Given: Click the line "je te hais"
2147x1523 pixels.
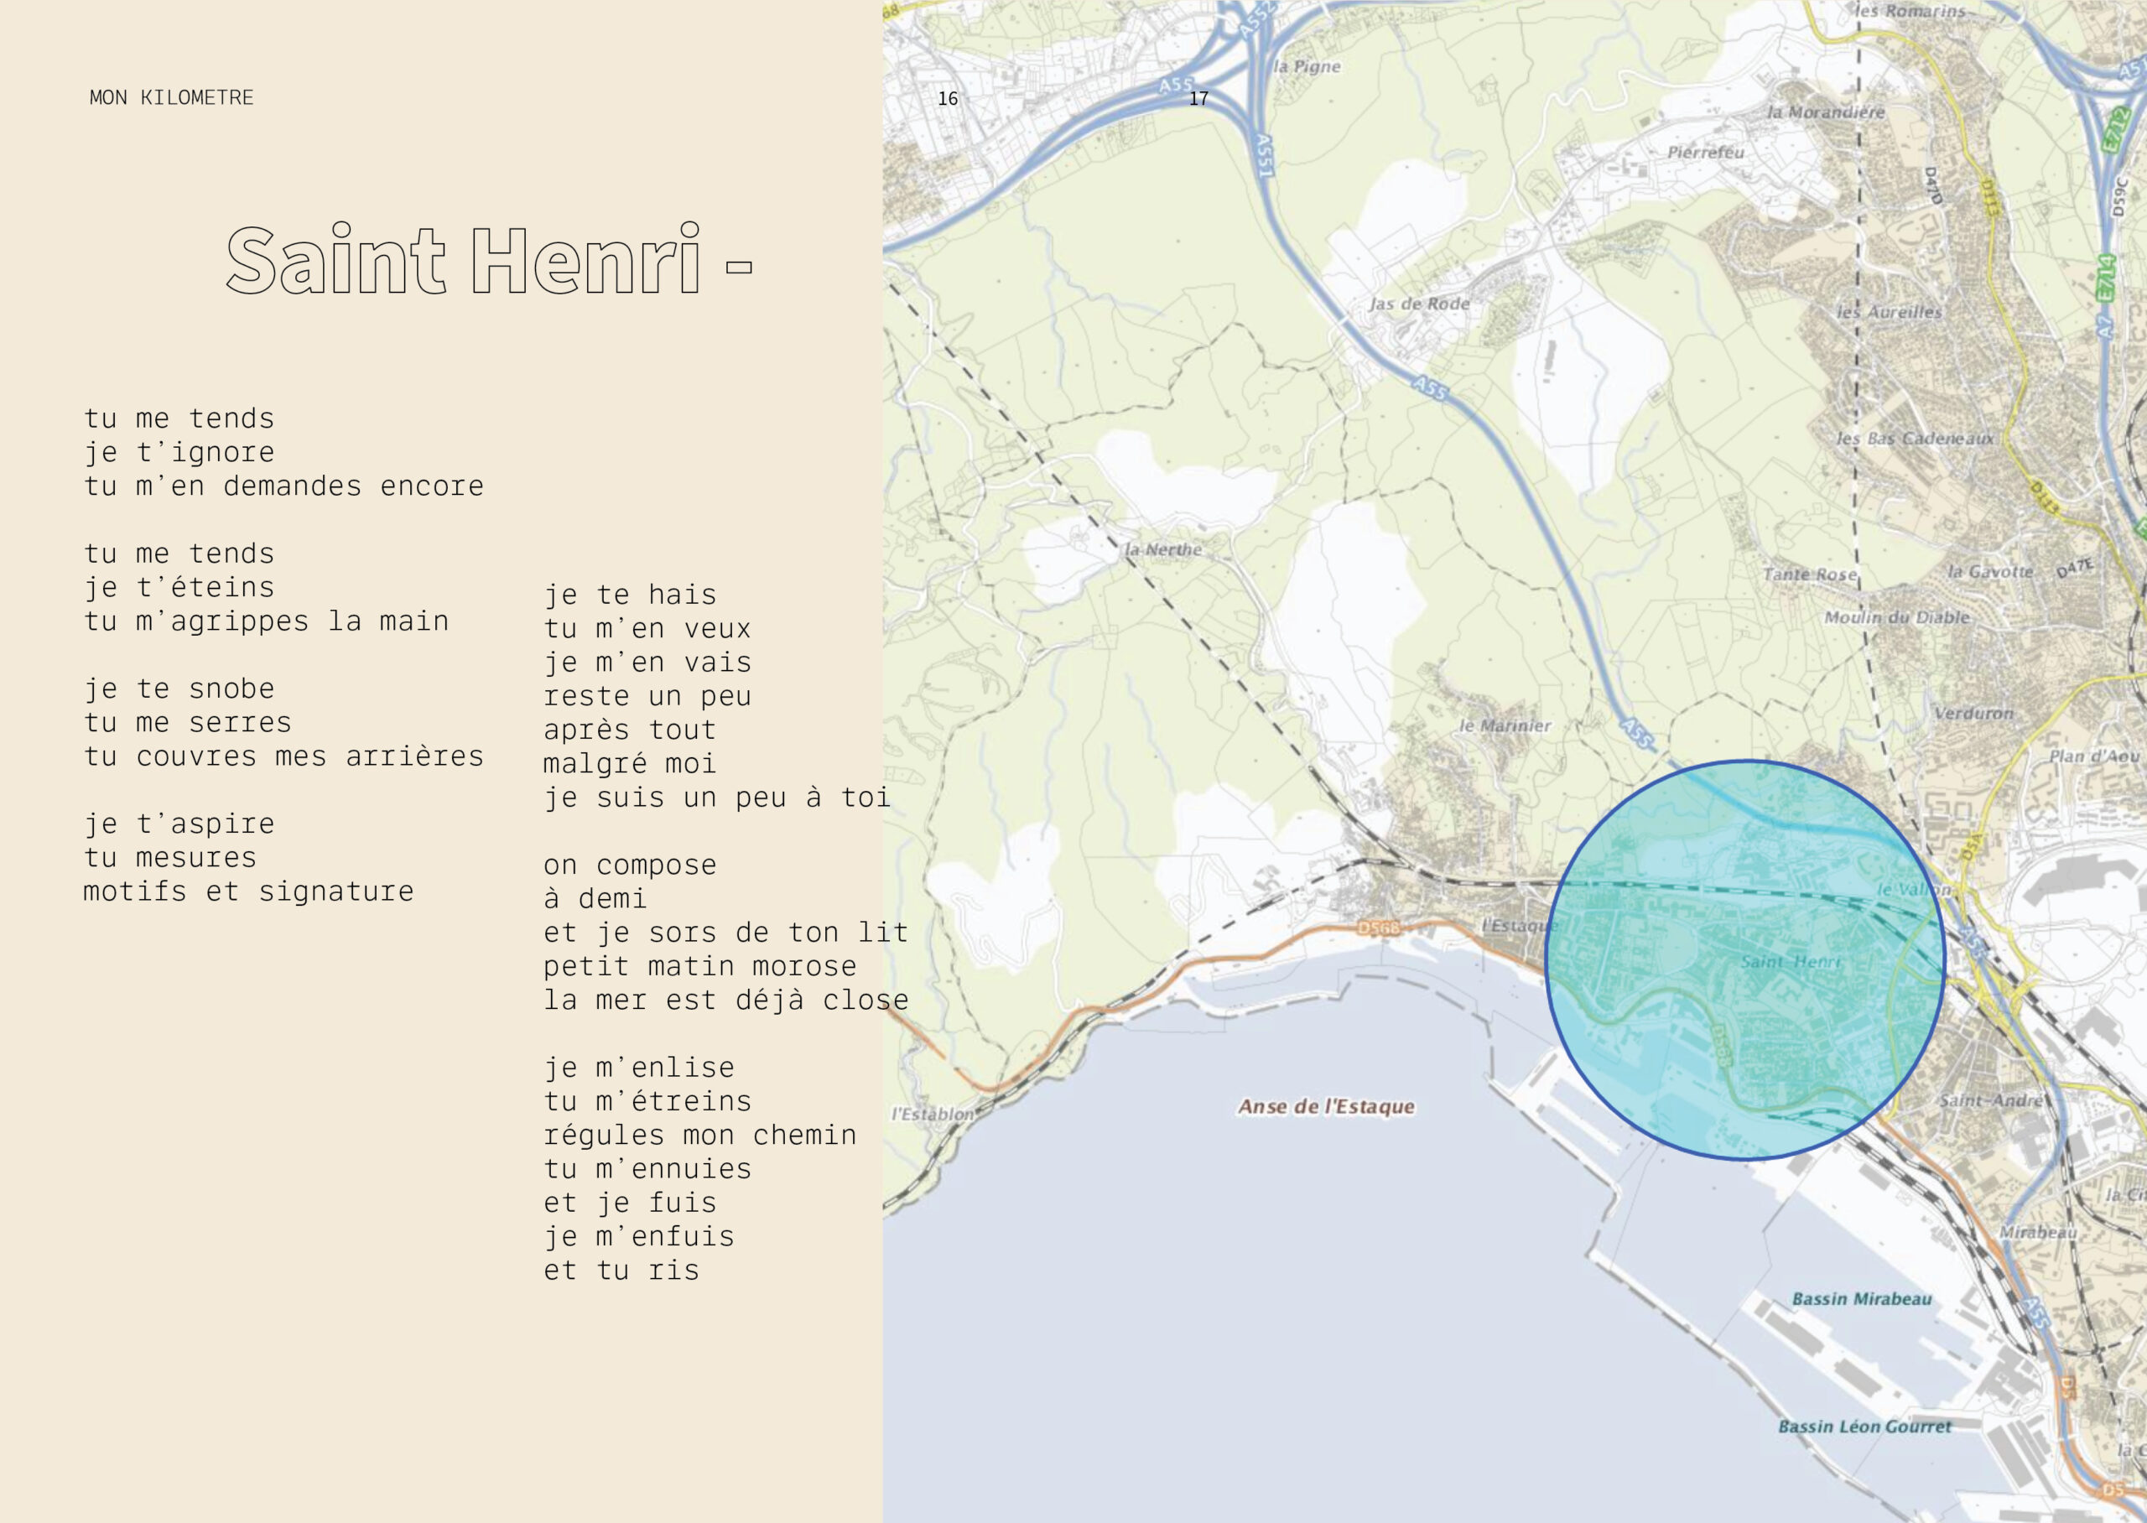Looking at the screenshot, I should tap(630, 595).
